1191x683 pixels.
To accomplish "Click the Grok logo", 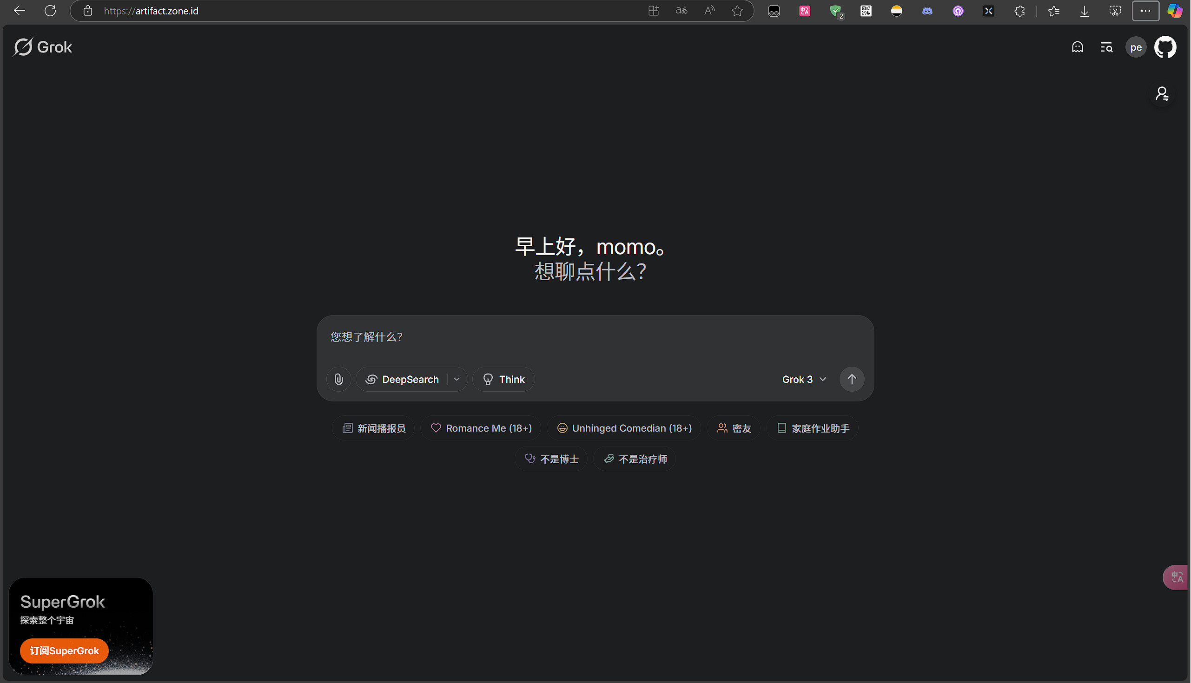I will tap(43, 47).
